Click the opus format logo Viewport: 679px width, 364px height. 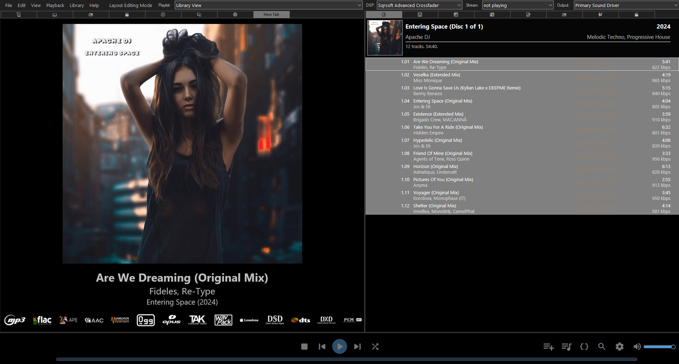(x=171, y=320)
